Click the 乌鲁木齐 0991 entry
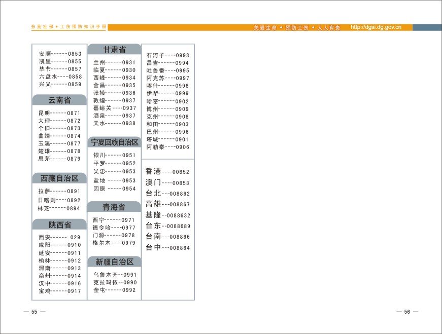The height and width of the screenshot is (334, 442). [x=115, y=275]
